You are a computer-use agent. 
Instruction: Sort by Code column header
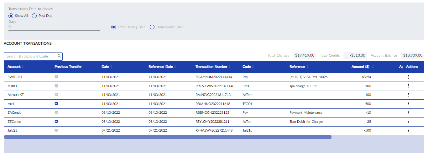pyautogui.click(x=248, y=67)
